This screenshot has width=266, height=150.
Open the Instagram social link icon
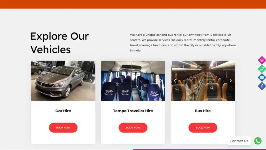coord(262,60)
